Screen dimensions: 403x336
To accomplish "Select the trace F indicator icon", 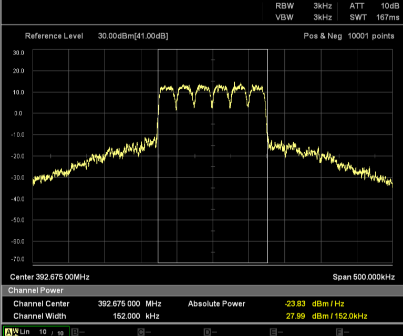I will pyautogui.click(x=339, y=332).
